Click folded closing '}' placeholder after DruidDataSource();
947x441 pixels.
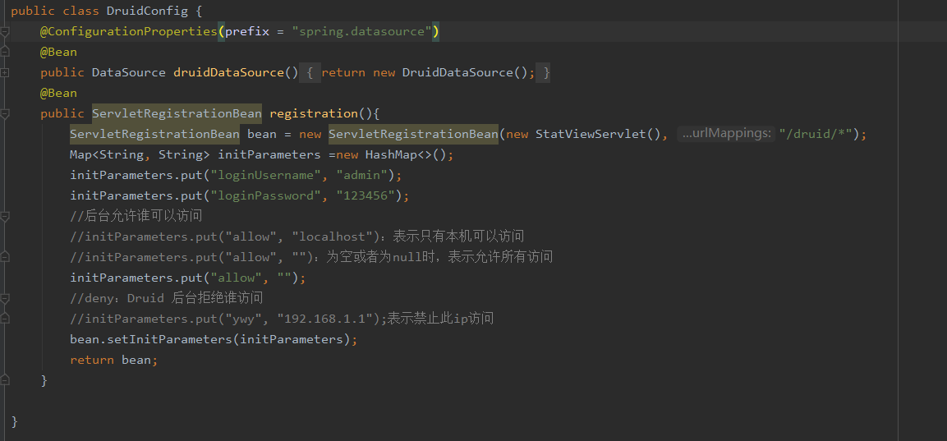pos(544,72)
